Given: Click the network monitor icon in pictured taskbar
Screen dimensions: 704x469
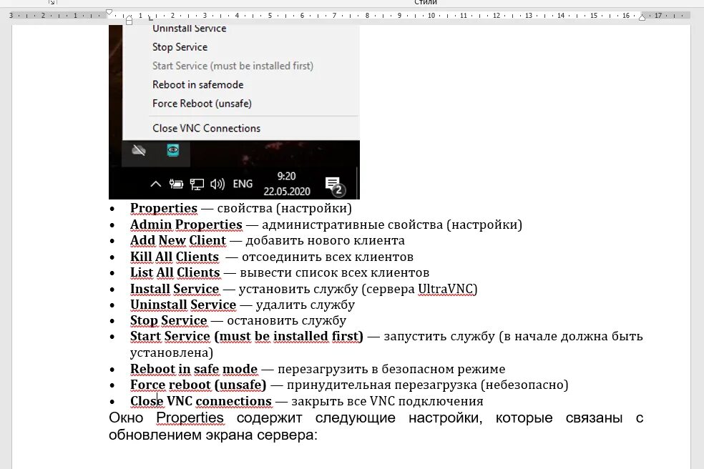Looking at the screenshot, I should point(197,184).
